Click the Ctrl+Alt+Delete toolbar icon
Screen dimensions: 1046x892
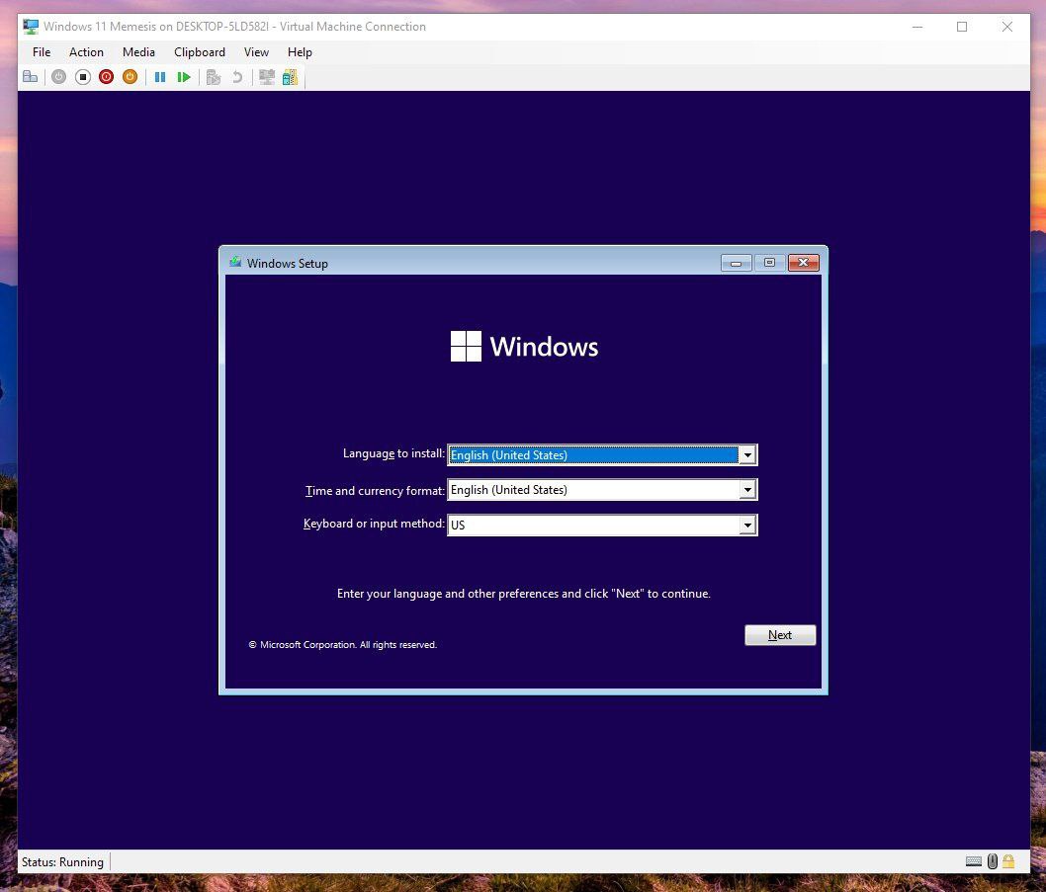pos(31,77)
